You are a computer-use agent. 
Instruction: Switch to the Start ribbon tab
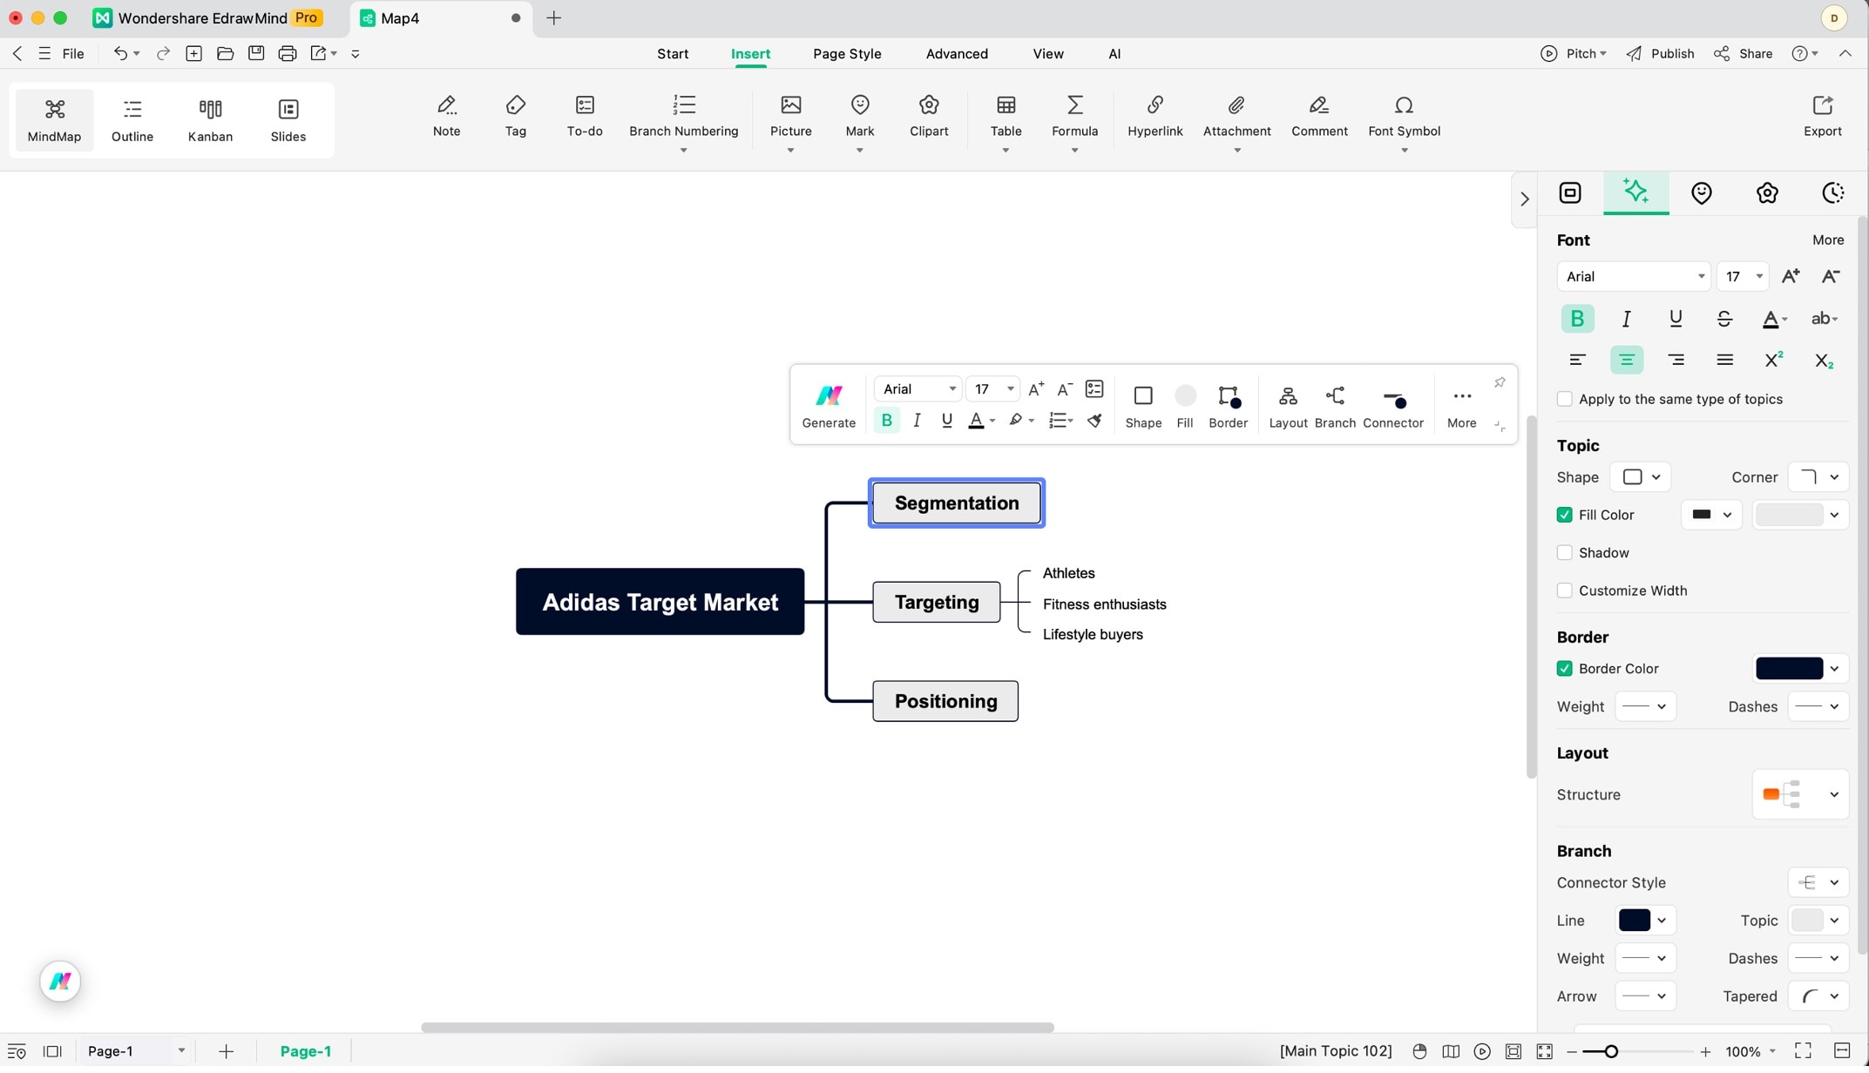pyautogui.click(x=672, y=54)
